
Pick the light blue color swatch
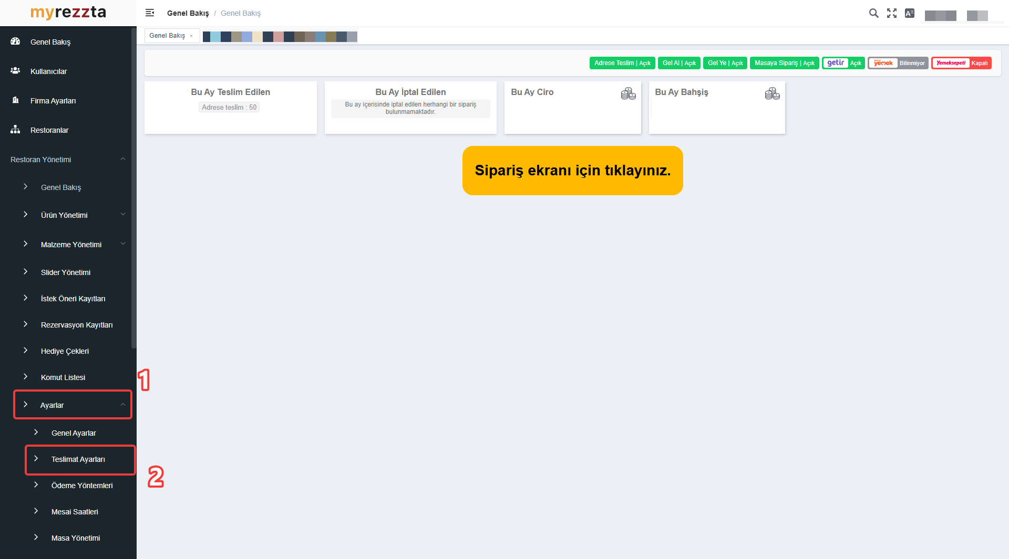[215, 37]
